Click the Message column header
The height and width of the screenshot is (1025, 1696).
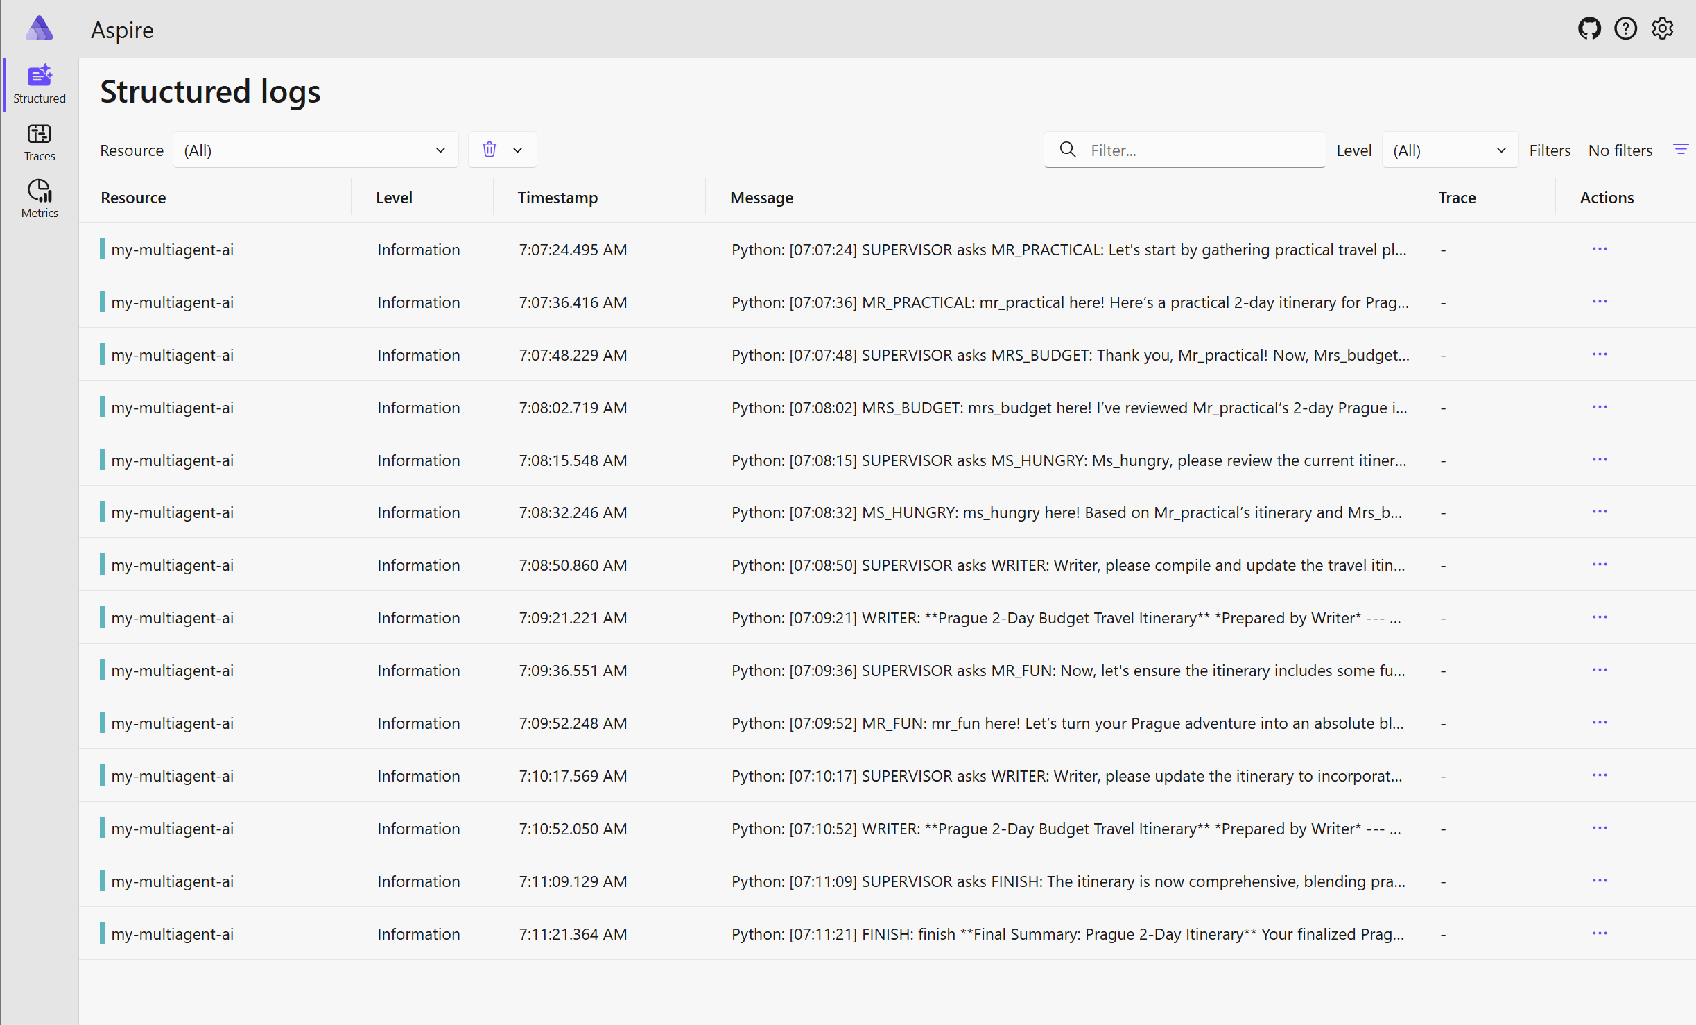point(761,198)
